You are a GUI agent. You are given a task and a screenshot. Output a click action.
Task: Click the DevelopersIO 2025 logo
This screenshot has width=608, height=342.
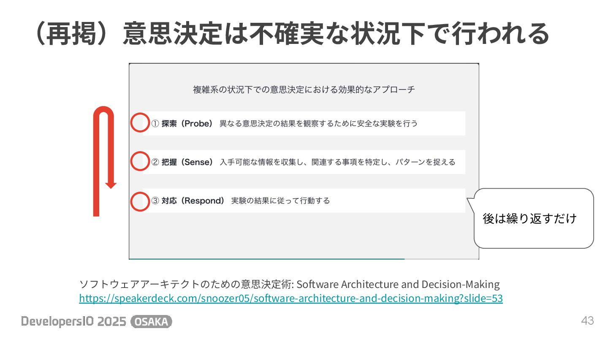tap(74, 322)
